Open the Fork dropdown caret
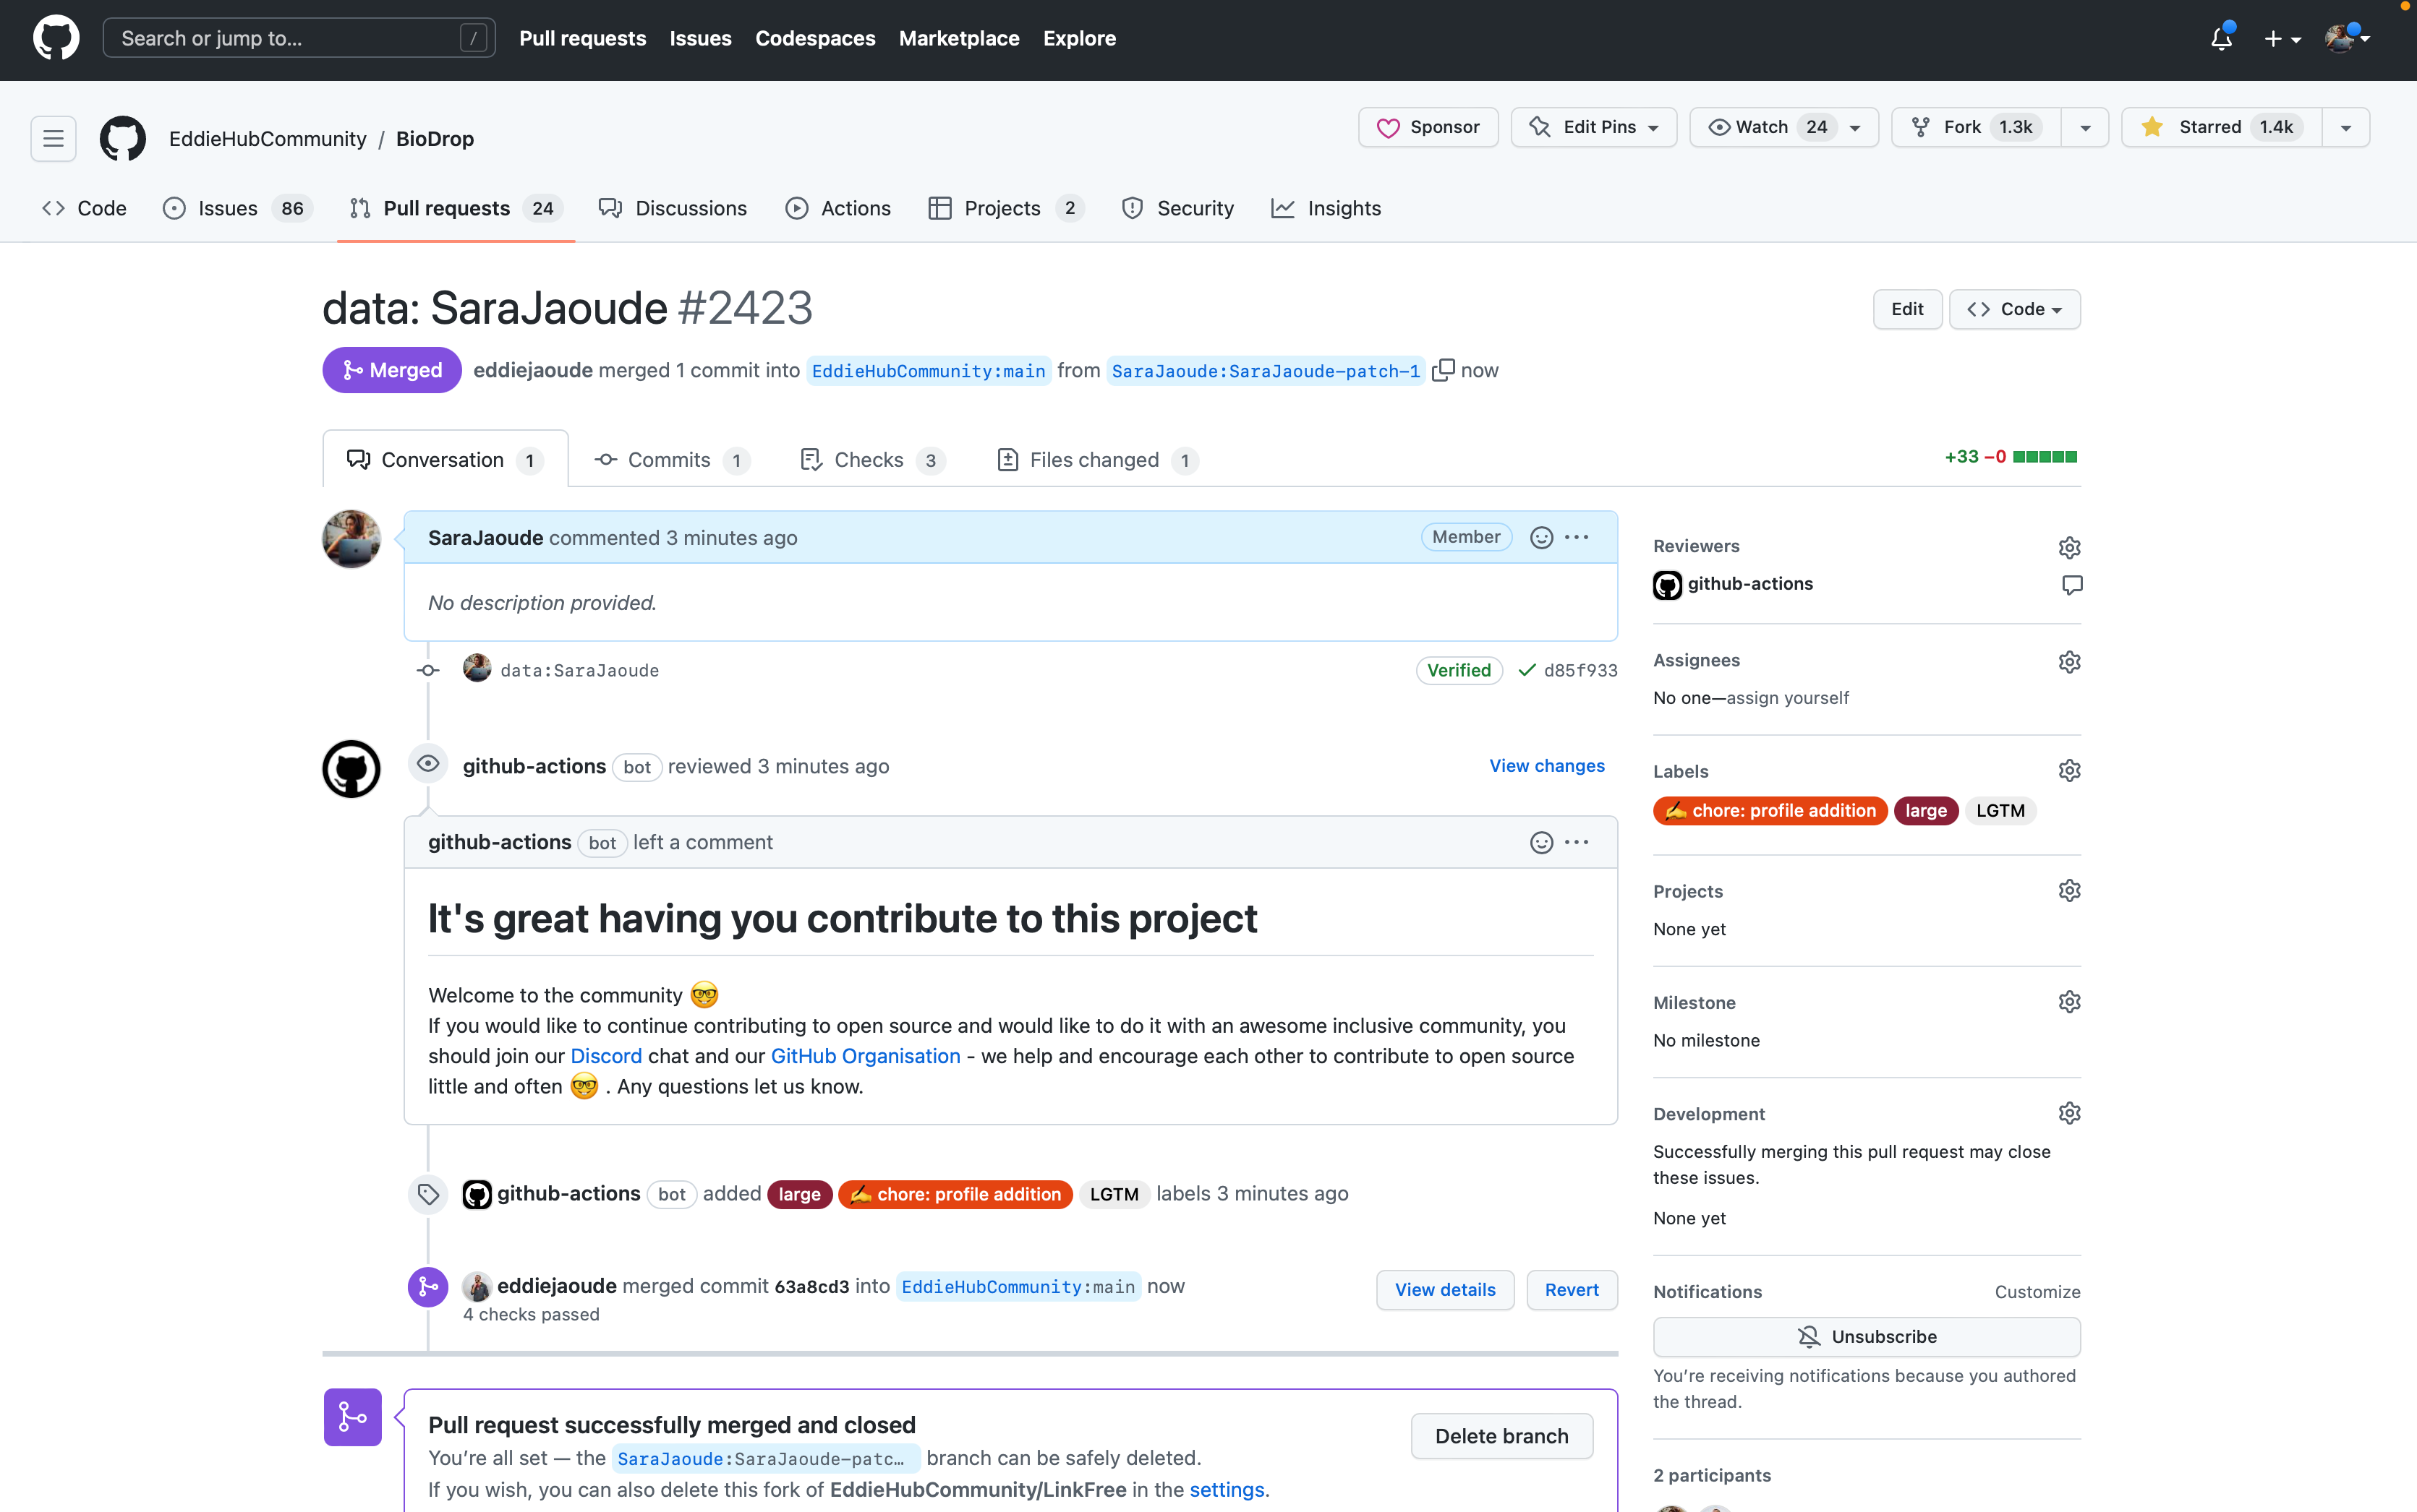Viewport: 2417px width, 1512px height. tap(2086, 127)
